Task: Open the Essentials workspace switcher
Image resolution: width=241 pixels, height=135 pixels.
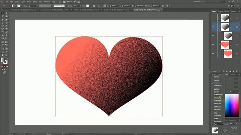Action: click(198, 1)
